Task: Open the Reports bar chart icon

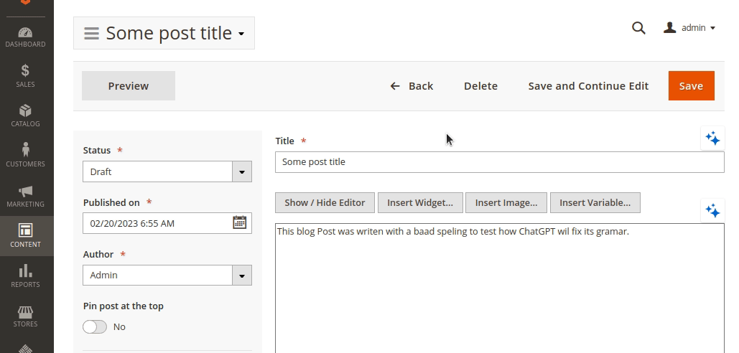Action: coord(26,271)
